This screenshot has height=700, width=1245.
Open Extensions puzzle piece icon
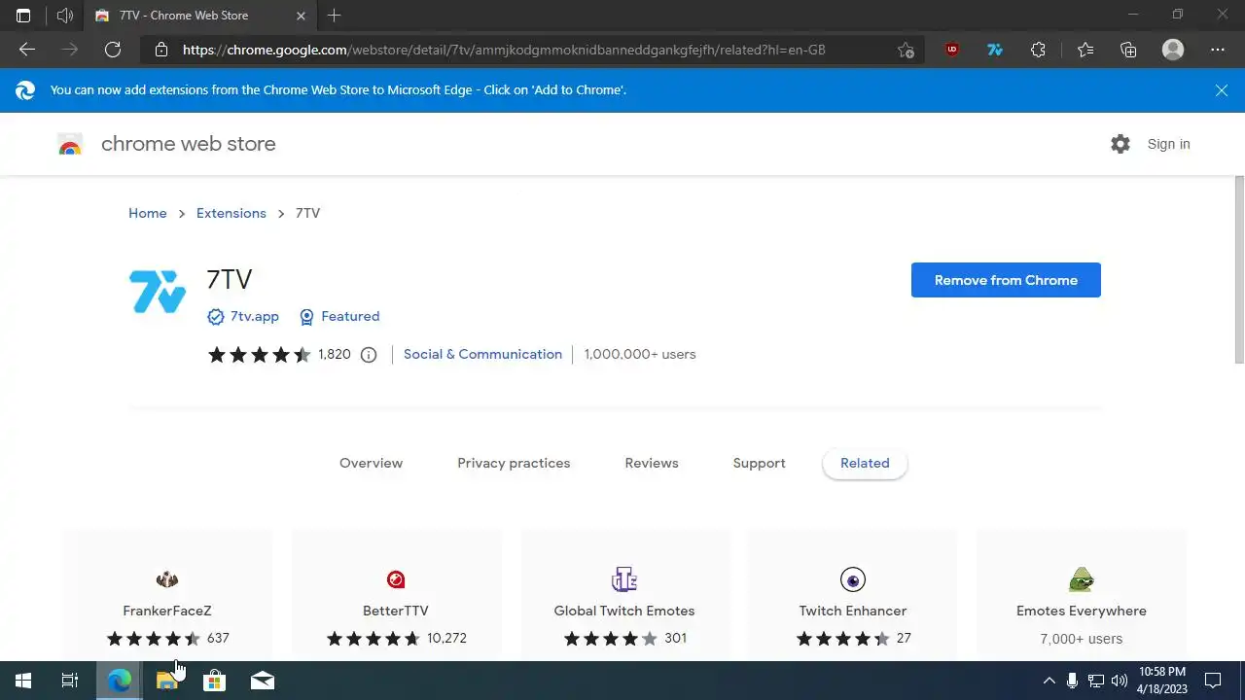click(x=1038, y=50)
